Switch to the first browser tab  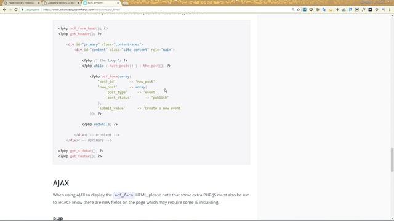coord(22,2)
